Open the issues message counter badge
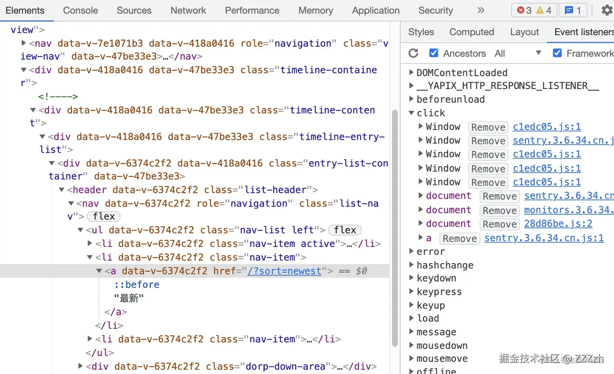The width and height of the screenshot is (614, 374). [573, 10]
